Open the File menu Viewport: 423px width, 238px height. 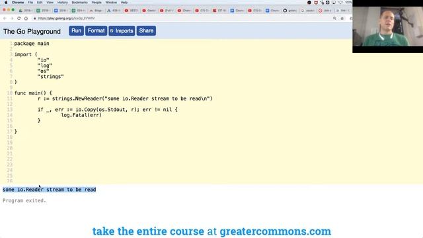coord(30,3)
